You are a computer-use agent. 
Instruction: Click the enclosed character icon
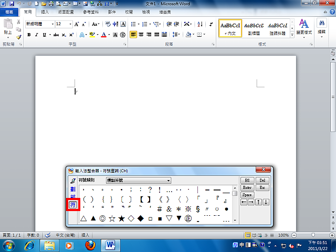[x=123, y=35]
